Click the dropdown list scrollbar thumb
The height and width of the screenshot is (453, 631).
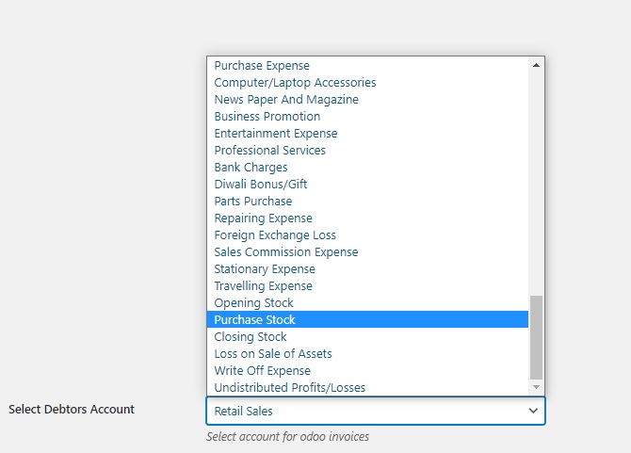[x=536, y=337]
